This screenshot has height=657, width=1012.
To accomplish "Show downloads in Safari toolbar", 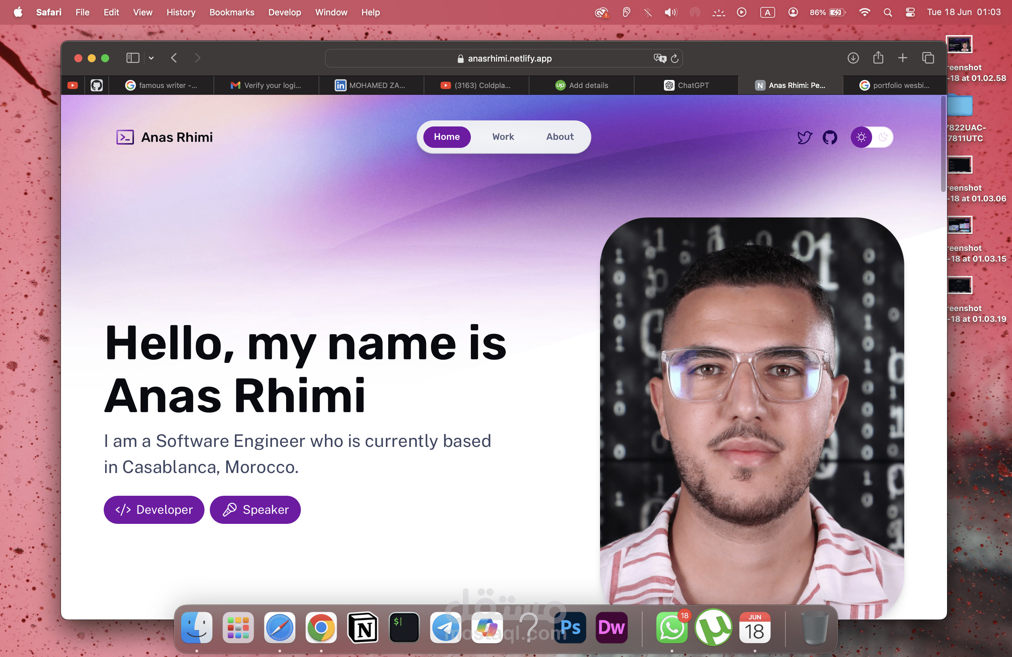I will (853, 58).
